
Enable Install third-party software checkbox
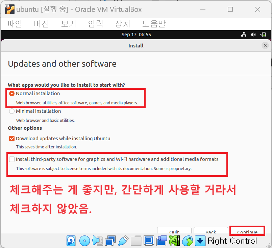click(11, 159)
